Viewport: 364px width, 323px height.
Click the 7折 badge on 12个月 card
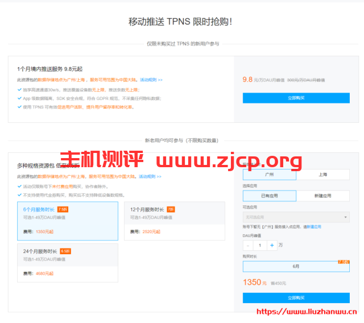171,209
